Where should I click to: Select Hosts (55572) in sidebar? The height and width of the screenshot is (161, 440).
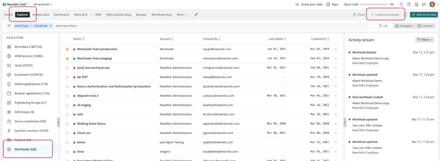(x=24, y=65)
